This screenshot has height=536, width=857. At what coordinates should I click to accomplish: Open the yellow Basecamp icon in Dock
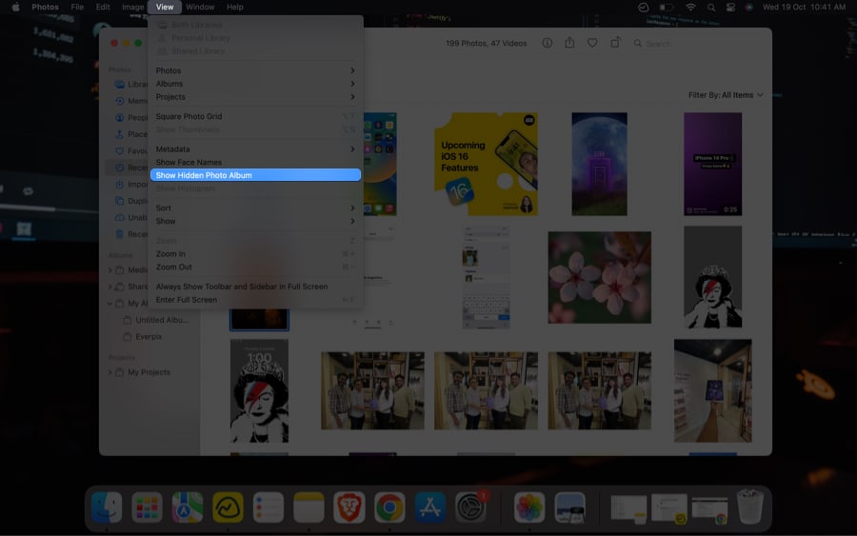point(228,507)
